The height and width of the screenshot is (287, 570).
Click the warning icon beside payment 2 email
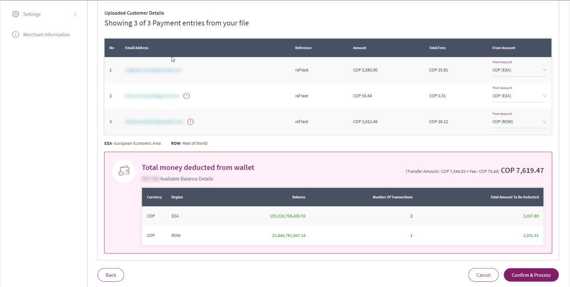tap(186, 96)
